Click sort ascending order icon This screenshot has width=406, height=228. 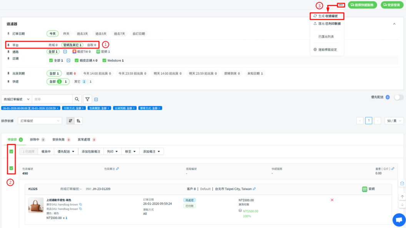click(78, 121)
